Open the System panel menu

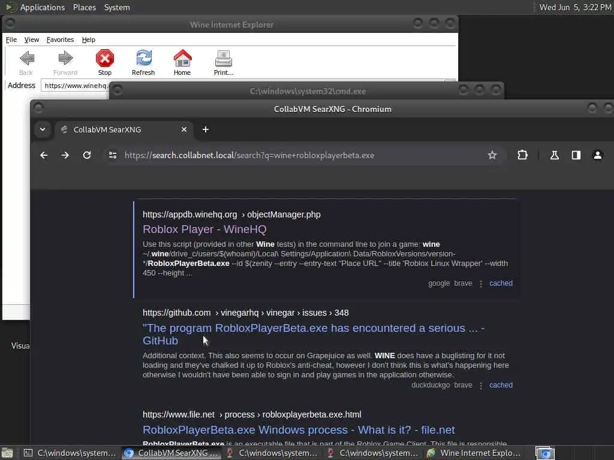pos(117,7)
